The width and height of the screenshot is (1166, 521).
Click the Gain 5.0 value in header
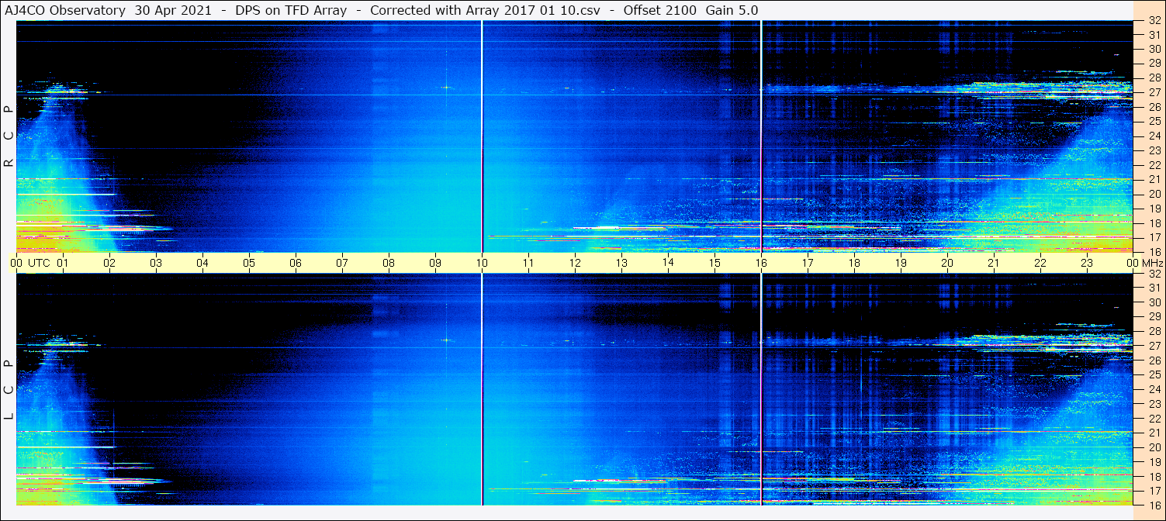tap(732, 10)
